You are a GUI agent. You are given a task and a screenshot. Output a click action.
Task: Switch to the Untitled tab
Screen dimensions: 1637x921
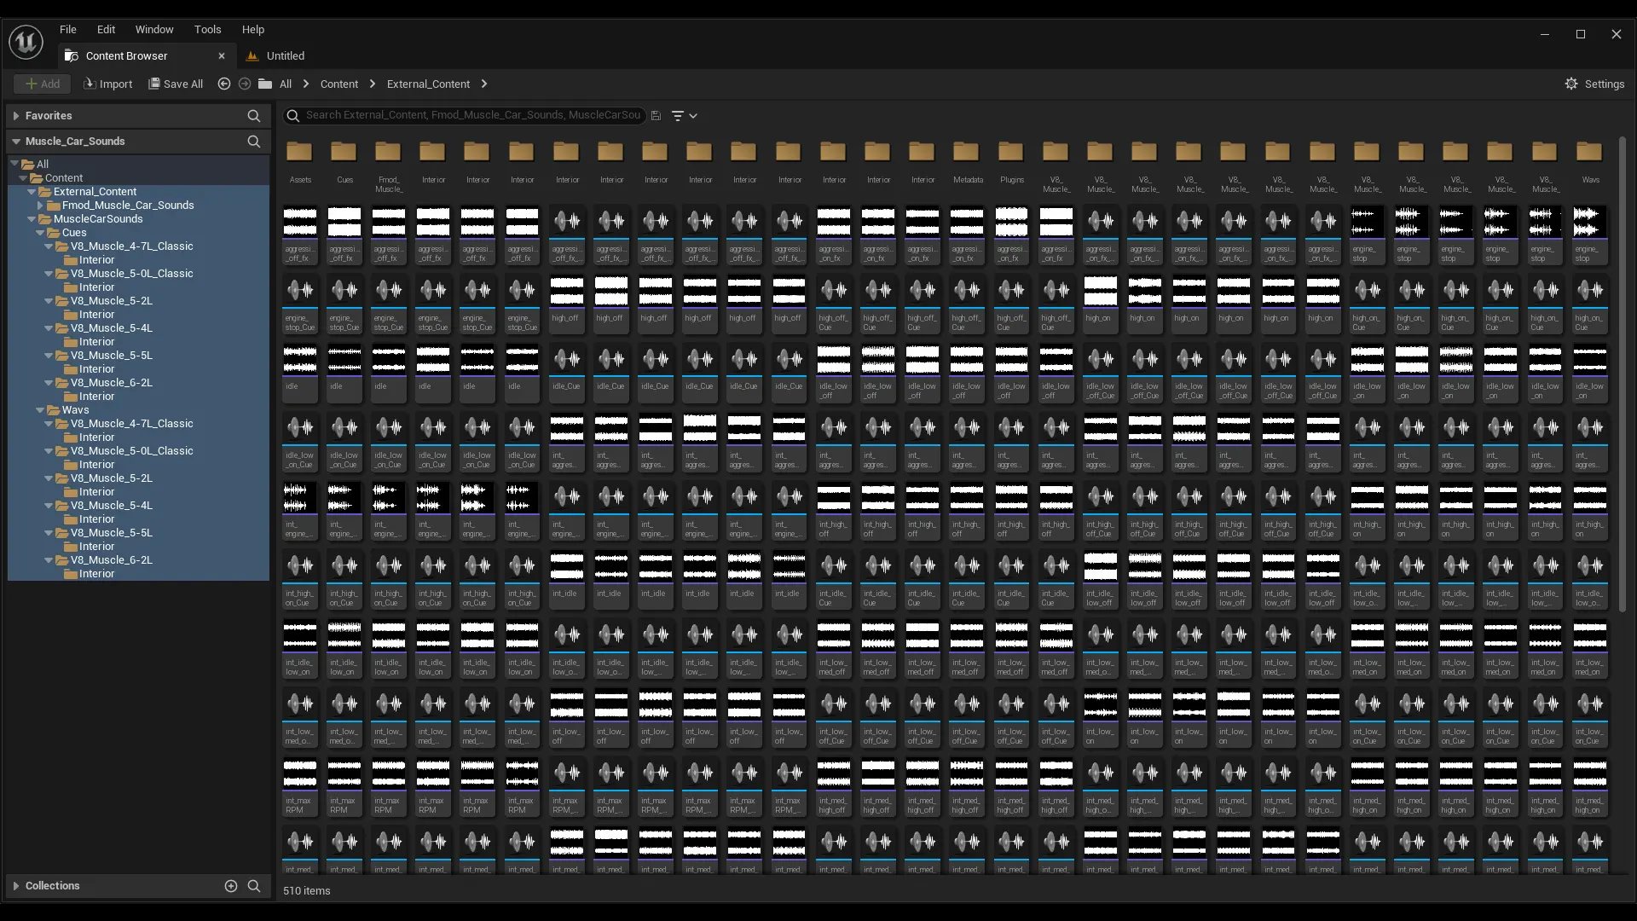(x=284, y=55)
